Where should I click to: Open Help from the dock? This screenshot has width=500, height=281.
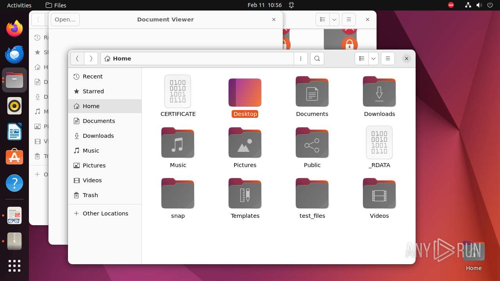pyautogui.click(x=14, y=183)
